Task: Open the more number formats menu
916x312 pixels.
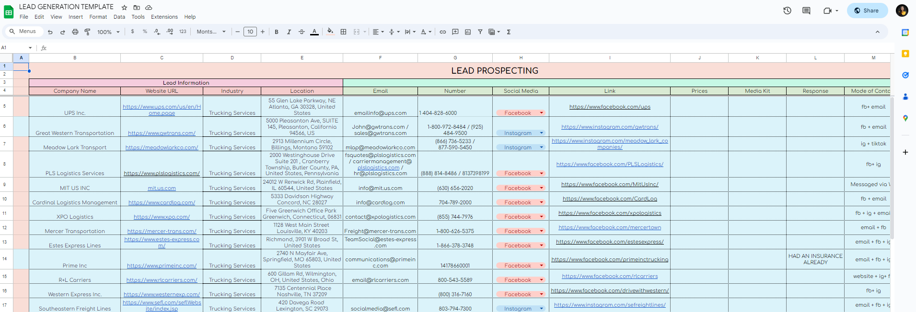Action: 183,32
